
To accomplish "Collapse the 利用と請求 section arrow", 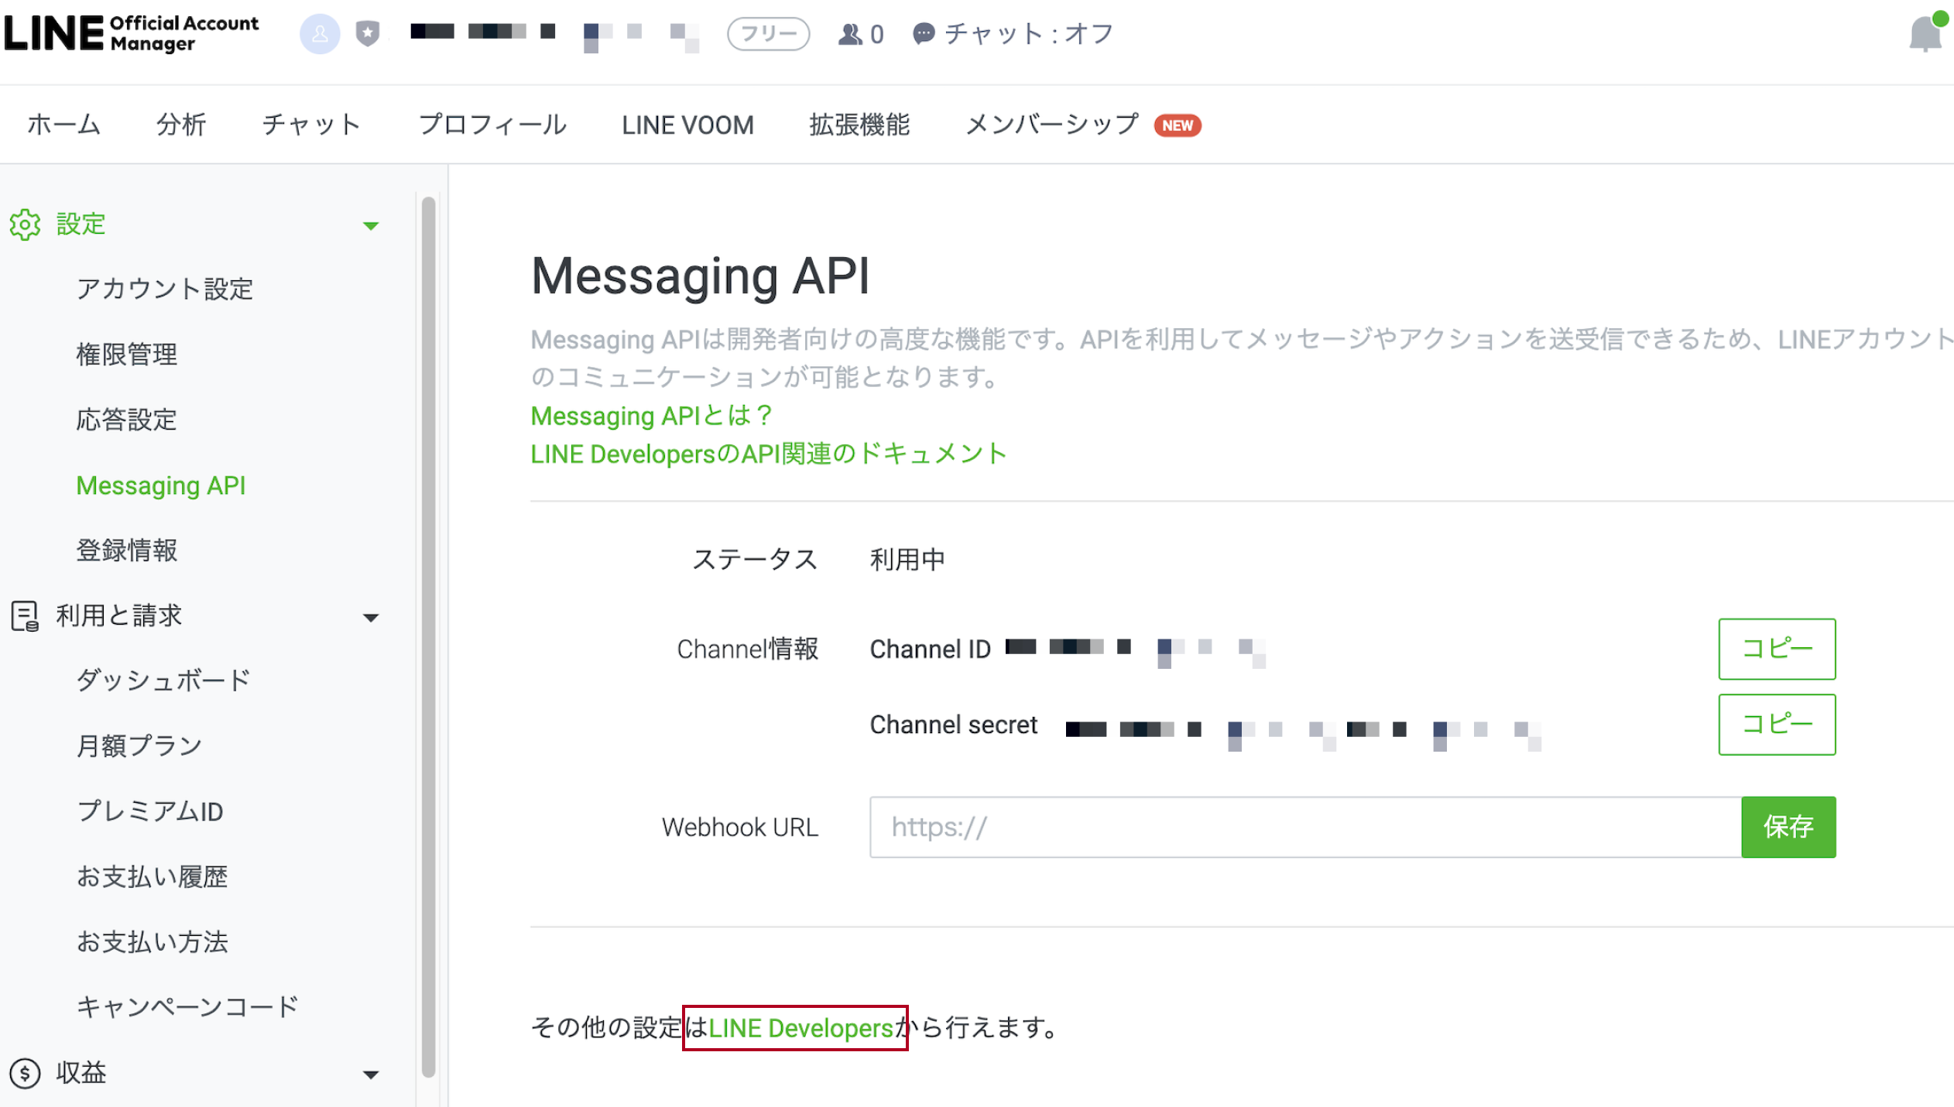I will pyautogui.click(x=371, y=618).
